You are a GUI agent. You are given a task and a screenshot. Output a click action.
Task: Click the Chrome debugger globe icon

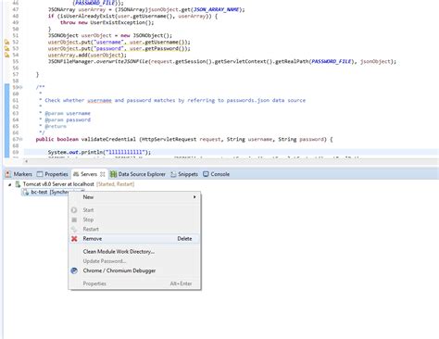74,270
